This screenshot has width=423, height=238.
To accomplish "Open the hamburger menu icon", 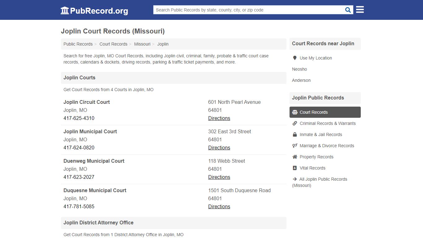I will [x=360, y=10].
